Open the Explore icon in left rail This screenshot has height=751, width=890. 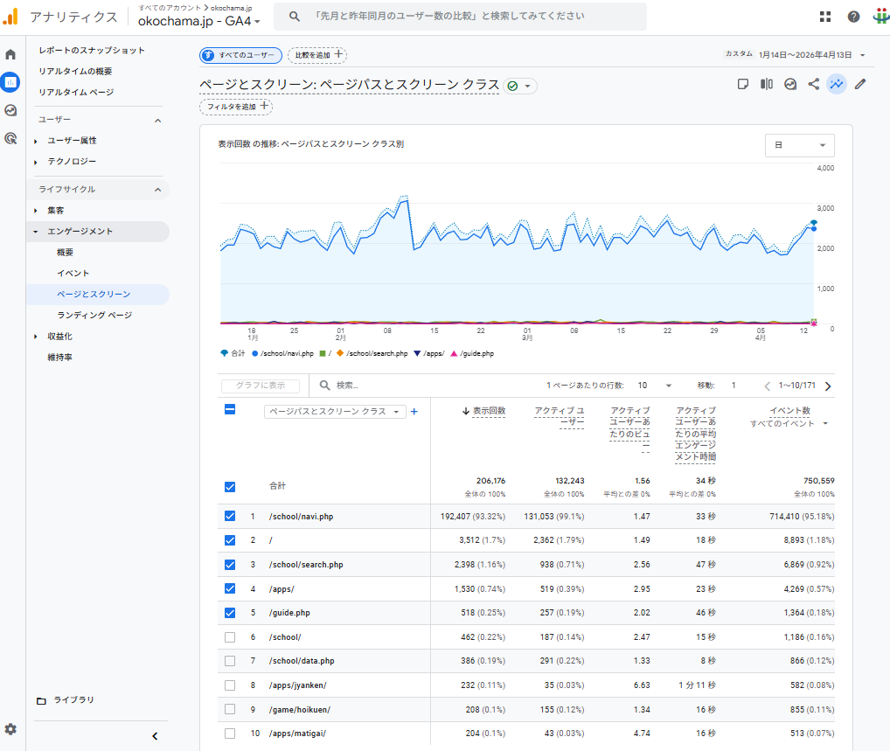pos(10,110)
